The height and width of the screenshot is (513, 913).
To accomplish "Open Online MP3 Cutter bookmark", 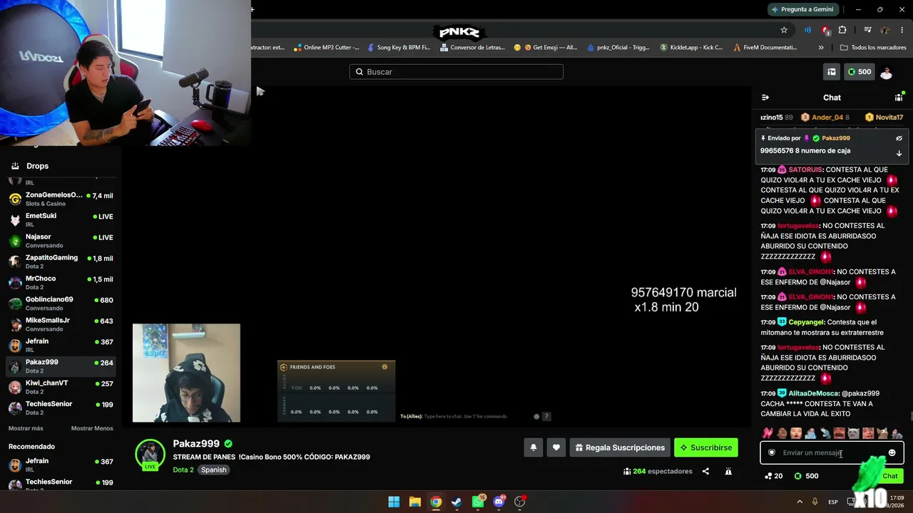I will (x=326, y=48).
